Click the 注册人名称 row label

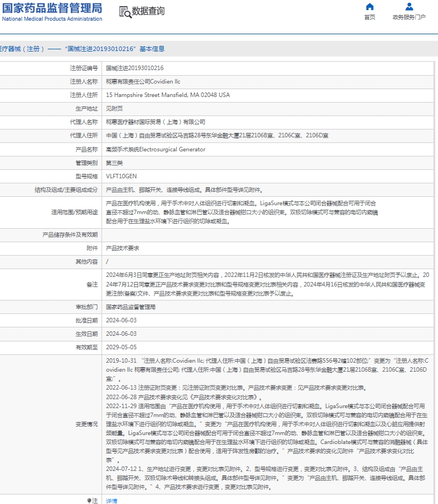[x=84, y=82]
